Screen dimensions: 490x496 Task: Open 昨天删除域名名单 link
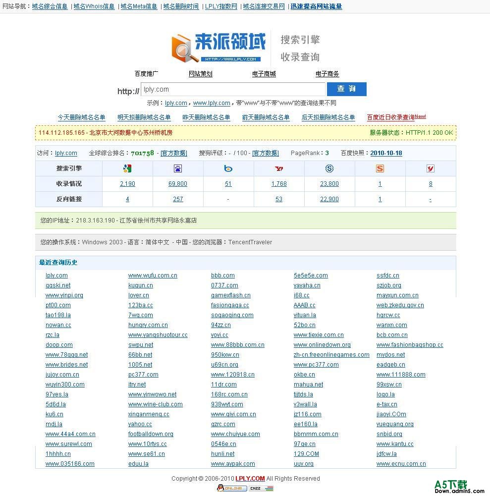pos(206,117)
